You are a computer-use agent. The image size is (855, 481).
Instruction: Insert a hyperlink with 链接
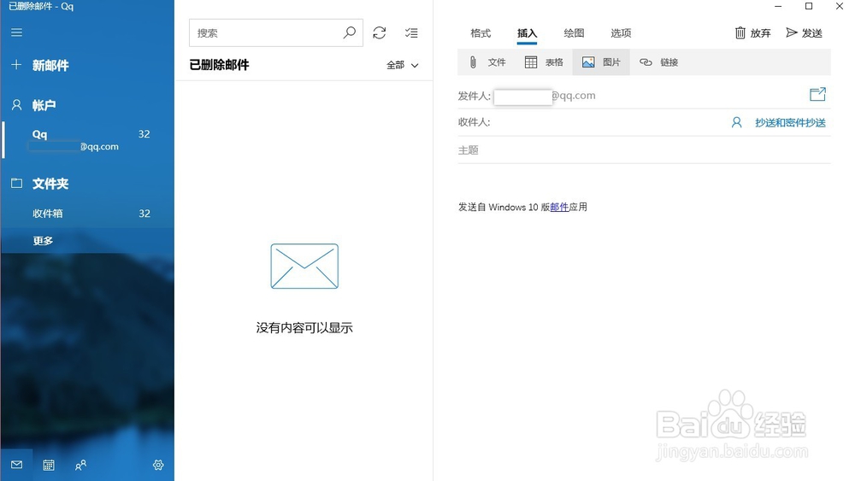pos(658,62)
